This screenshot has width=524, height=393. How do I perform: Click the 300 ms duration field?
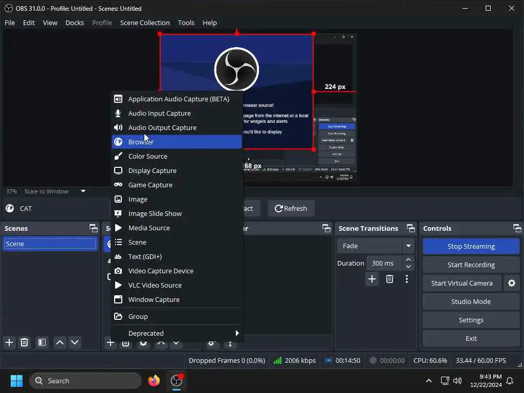(384, 264)
